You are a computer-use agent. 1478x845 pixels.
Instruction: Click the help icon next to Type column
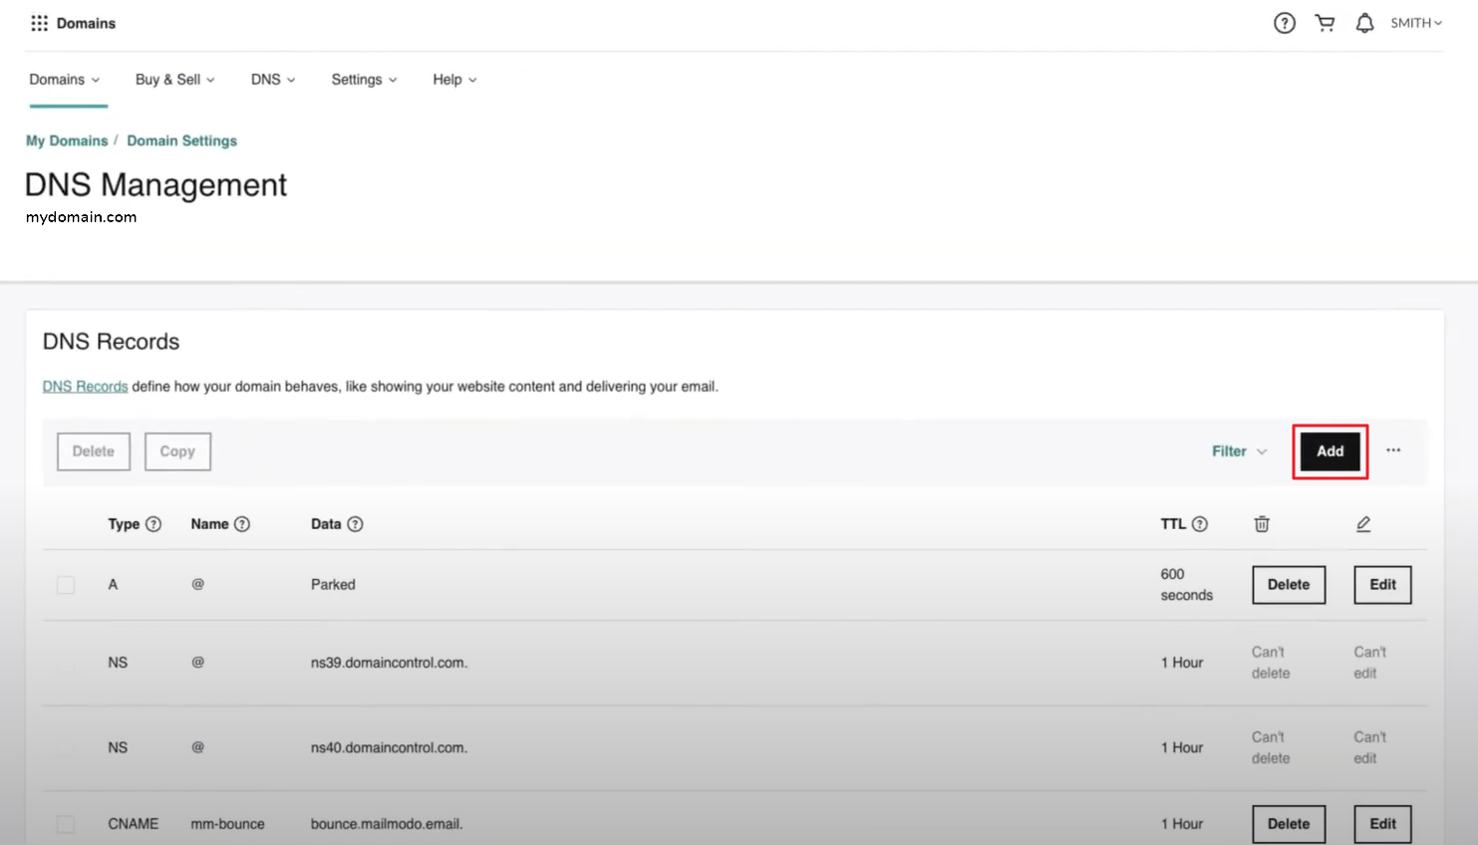point(153,524)
